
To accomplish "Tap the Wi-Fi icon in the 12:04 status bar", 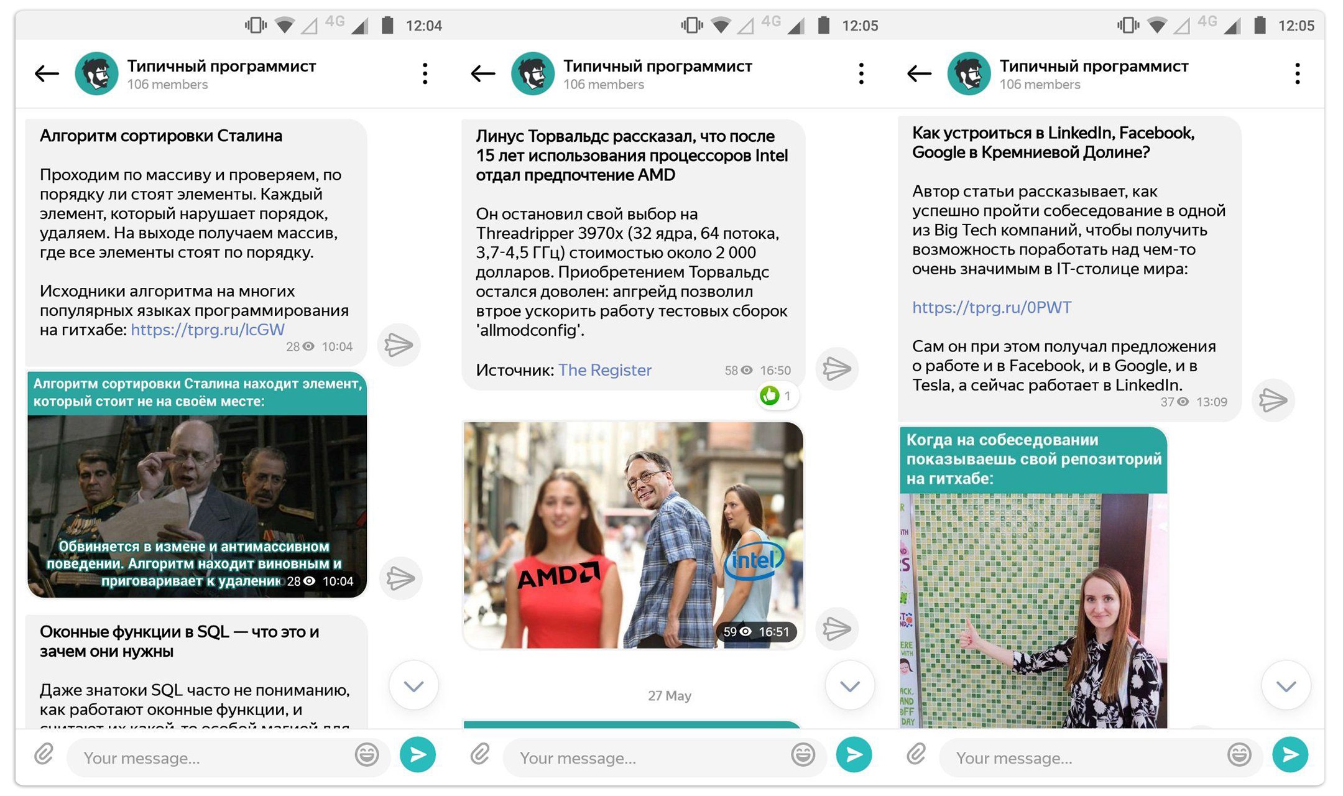I will point(285,25).
